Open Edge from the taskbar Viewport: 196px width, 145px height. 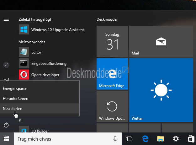pos(145,139)
